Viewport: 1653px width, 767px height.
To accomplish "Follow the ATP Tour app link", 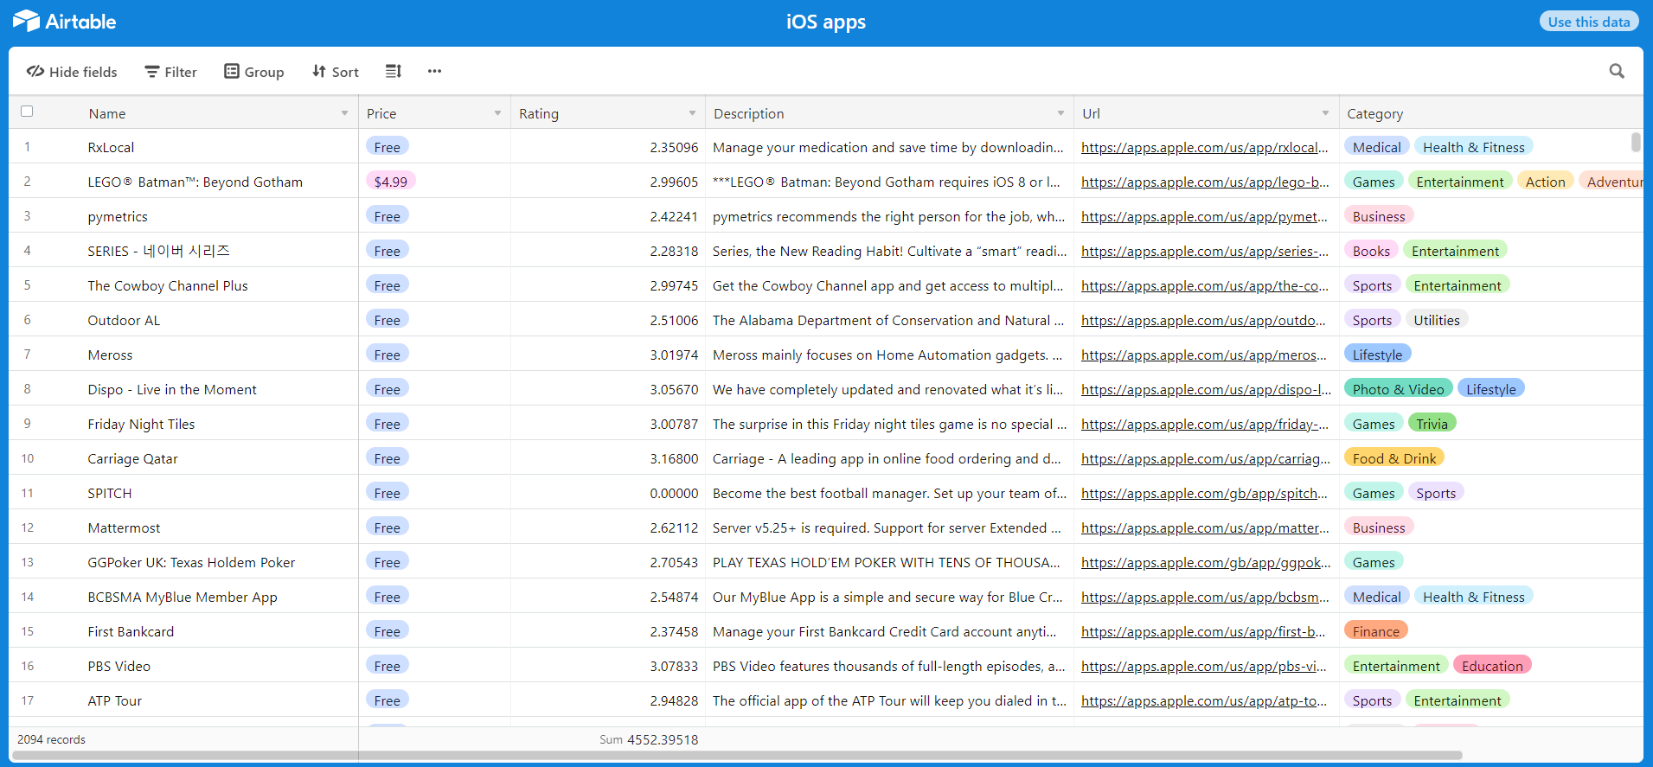I will pyautogui.click(x=1204, y=700).
